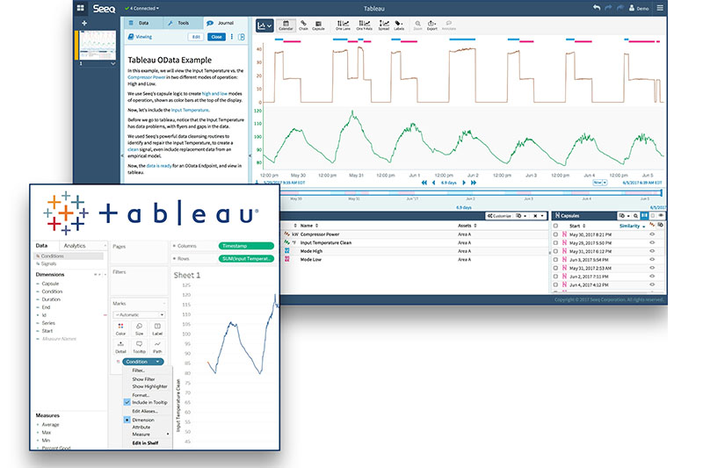Open the Seeq home grid icon
This screenshot has height=468, width=703.
coord(80,8)
